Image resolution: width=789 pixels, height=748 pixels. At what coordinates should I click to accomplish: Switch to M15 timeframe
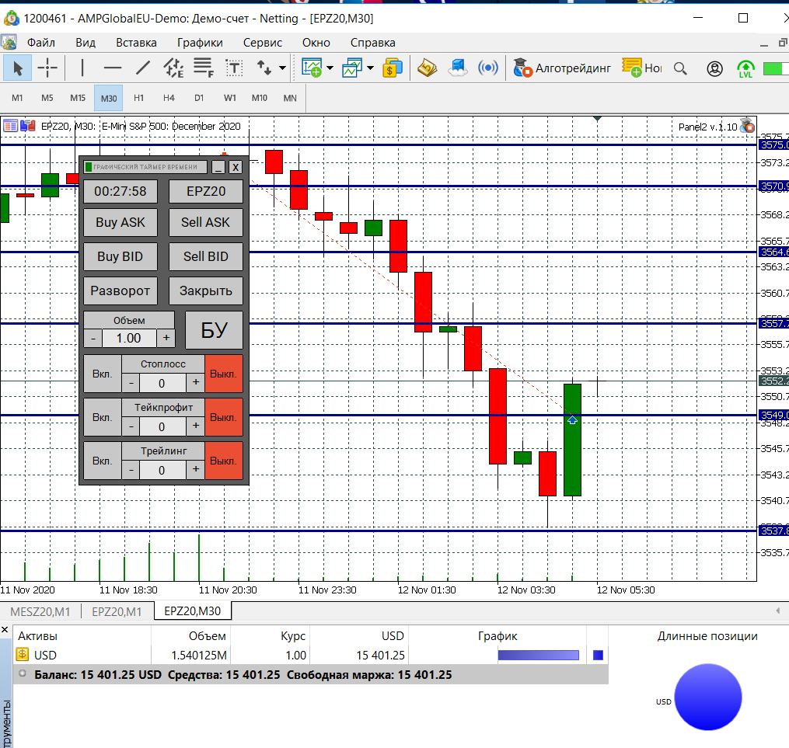pyautogui.click(x=78, y=98)
